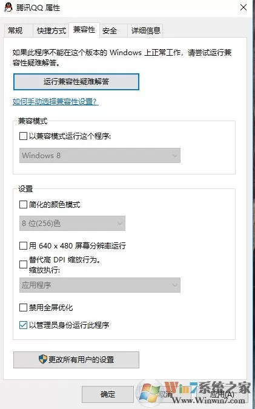This screenshot has width=255, height=409.
Task: Check run in 640 x 480 resolution
Action: pyautogui.click(x=23, y=245)
